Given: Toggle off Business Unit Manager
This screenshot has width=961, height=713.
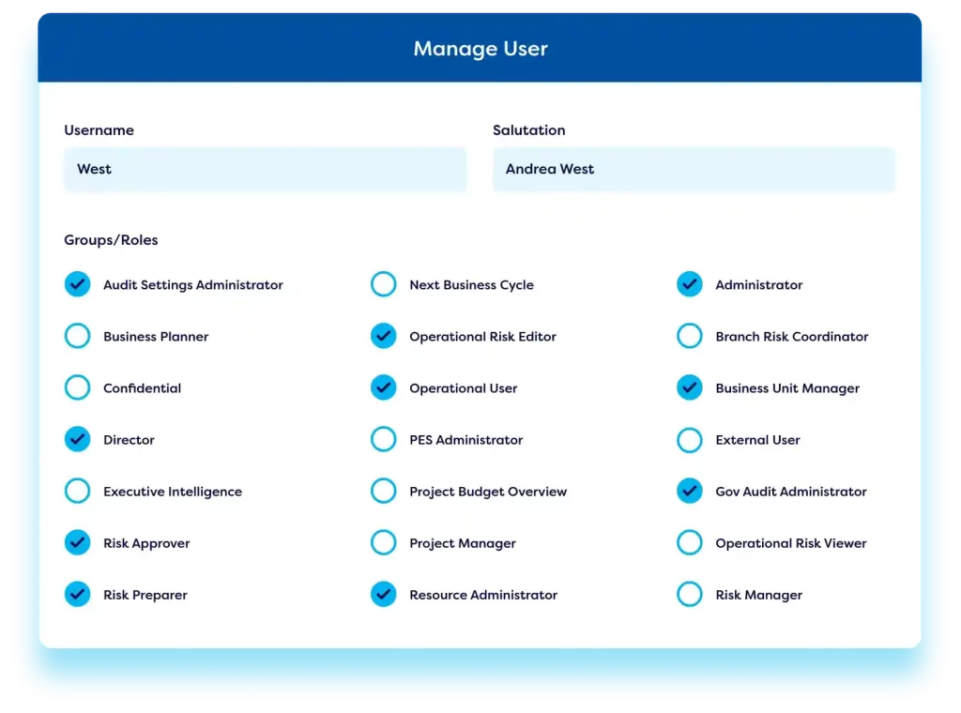Looking at the screenshot, I should coord(689,387).
